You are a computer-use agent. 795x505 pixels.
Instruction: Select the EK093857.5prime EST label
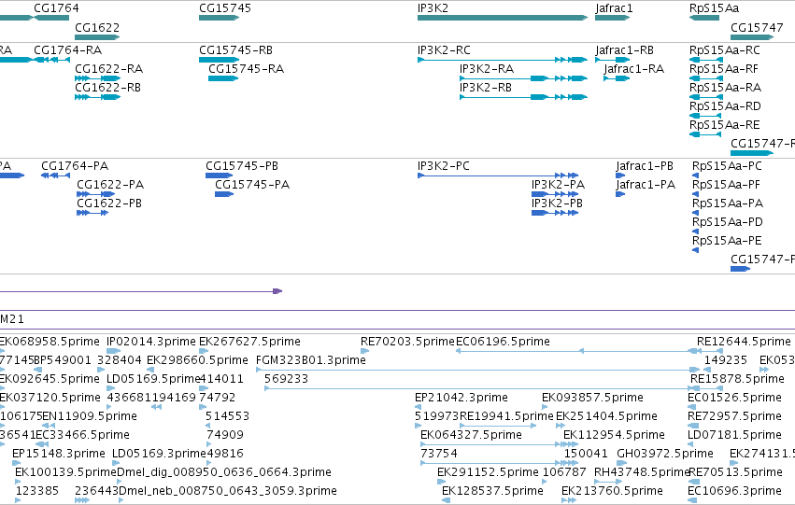tap(592, 398)
